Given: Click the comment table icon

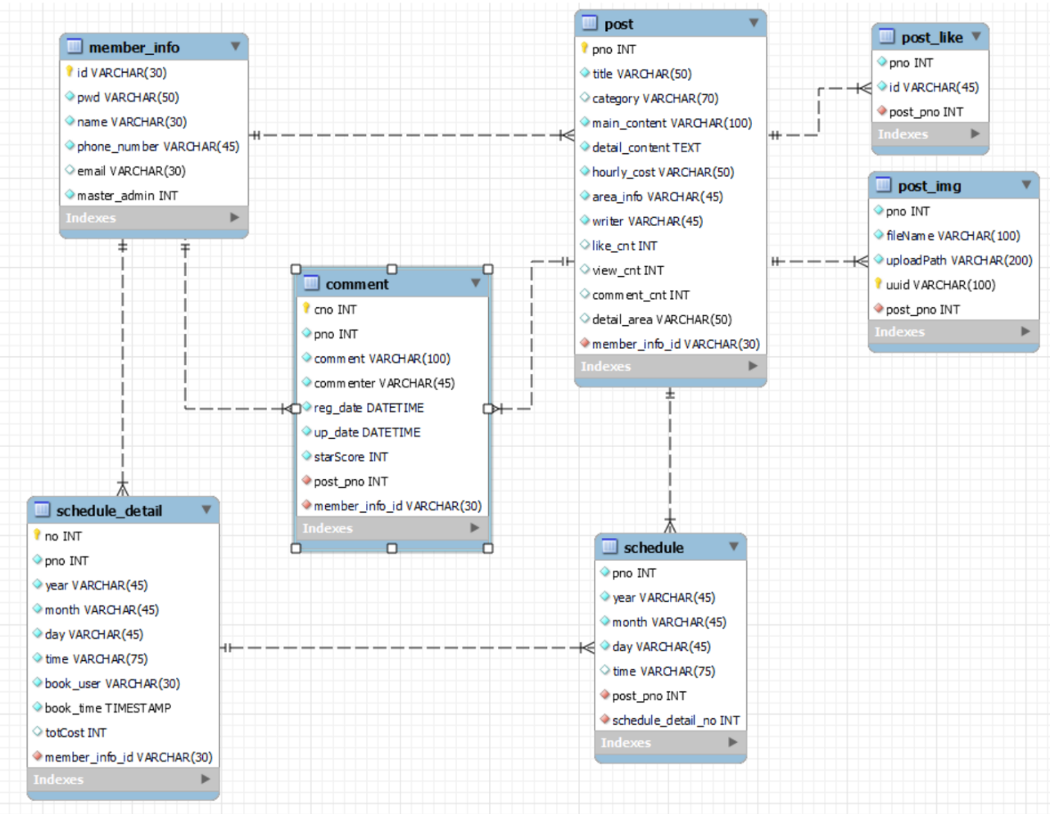Looking at the screenshot, I should 311,283.
